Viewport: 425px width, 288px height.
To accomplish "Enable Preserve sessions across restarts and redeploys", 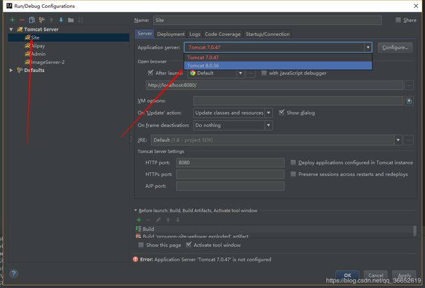I will [x=293, y=174].
